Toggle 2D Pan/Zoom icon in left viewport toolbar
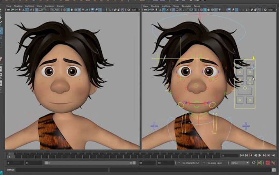279x175 pixels. 27,10
